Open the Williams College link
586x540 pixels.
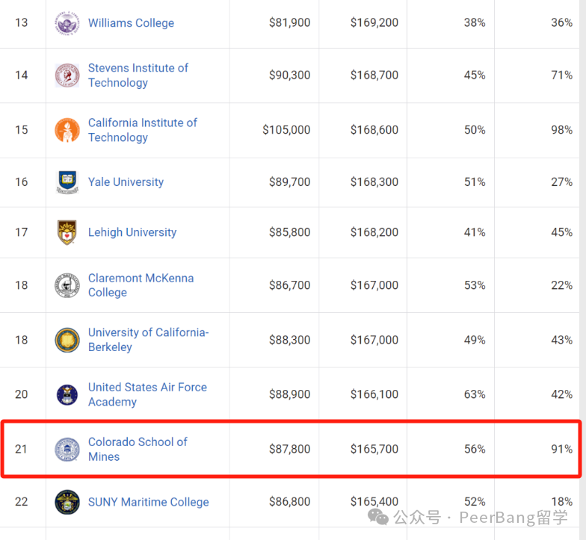[x=132, y=22]
